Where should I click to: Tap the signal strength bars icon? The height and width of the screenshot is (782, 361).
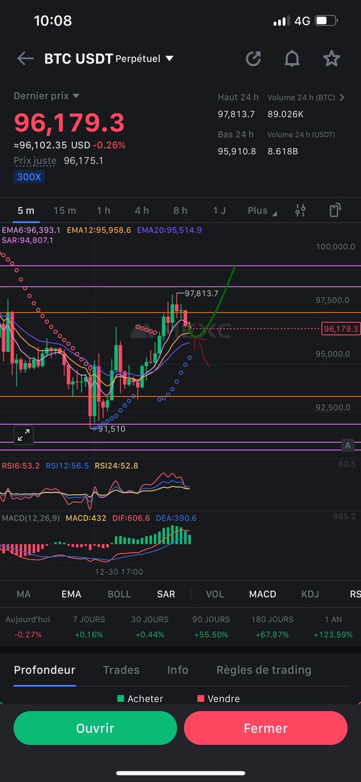[281, 21]
